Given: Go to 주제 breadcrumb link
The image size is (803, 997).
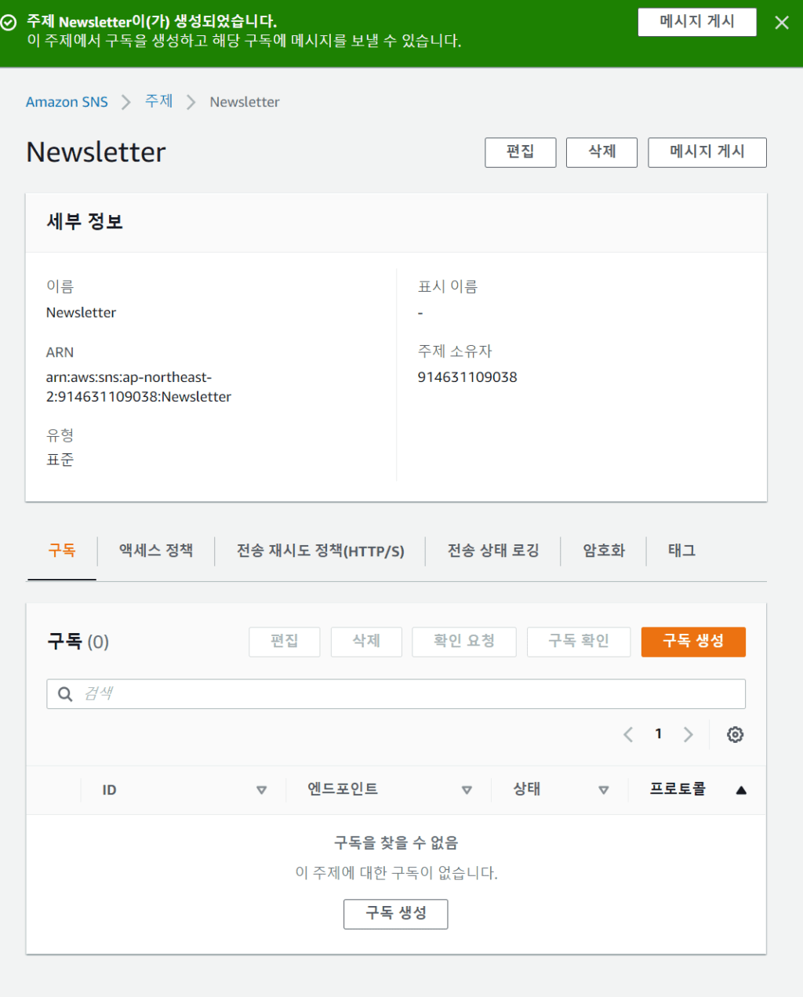Looking at the screenshot, I should tap(158, 102).
